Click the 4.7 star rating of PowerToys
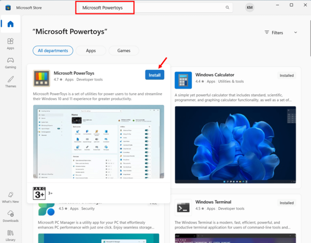This screenshot has width=311, height=243. (58, 79)
